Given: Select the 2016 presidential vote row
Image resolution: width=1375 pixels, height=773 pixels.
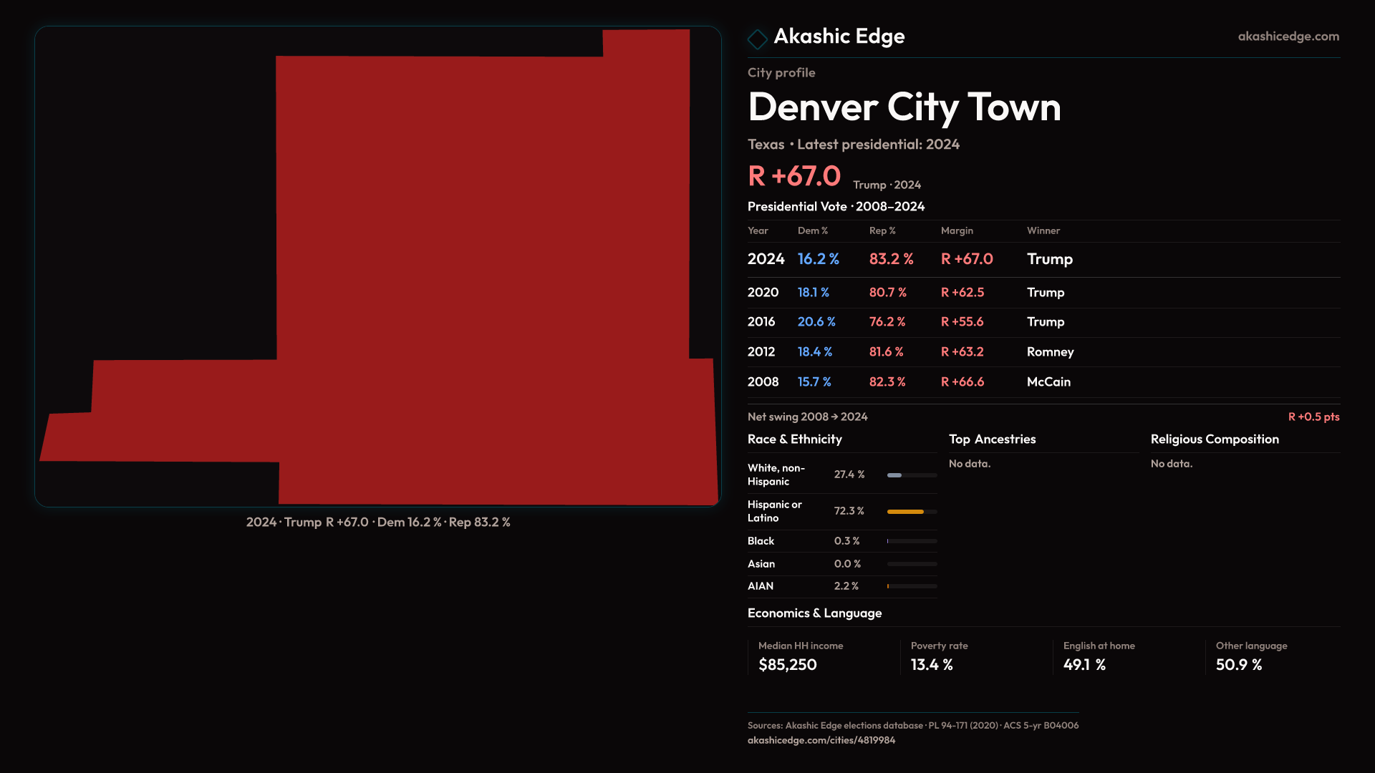Looking at the screenshot, I should click(1043, 322).
